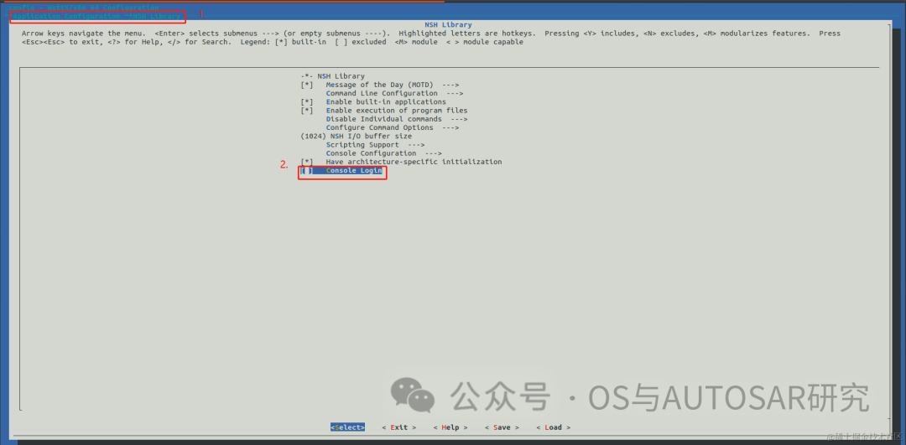Select the NSH I/O buffer size entry
Image resolution: width=906 pixels, height=445 pixels.
[x=357, y=137]
